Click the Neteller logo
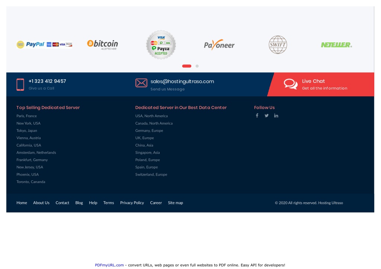 (x=336, y=45)
